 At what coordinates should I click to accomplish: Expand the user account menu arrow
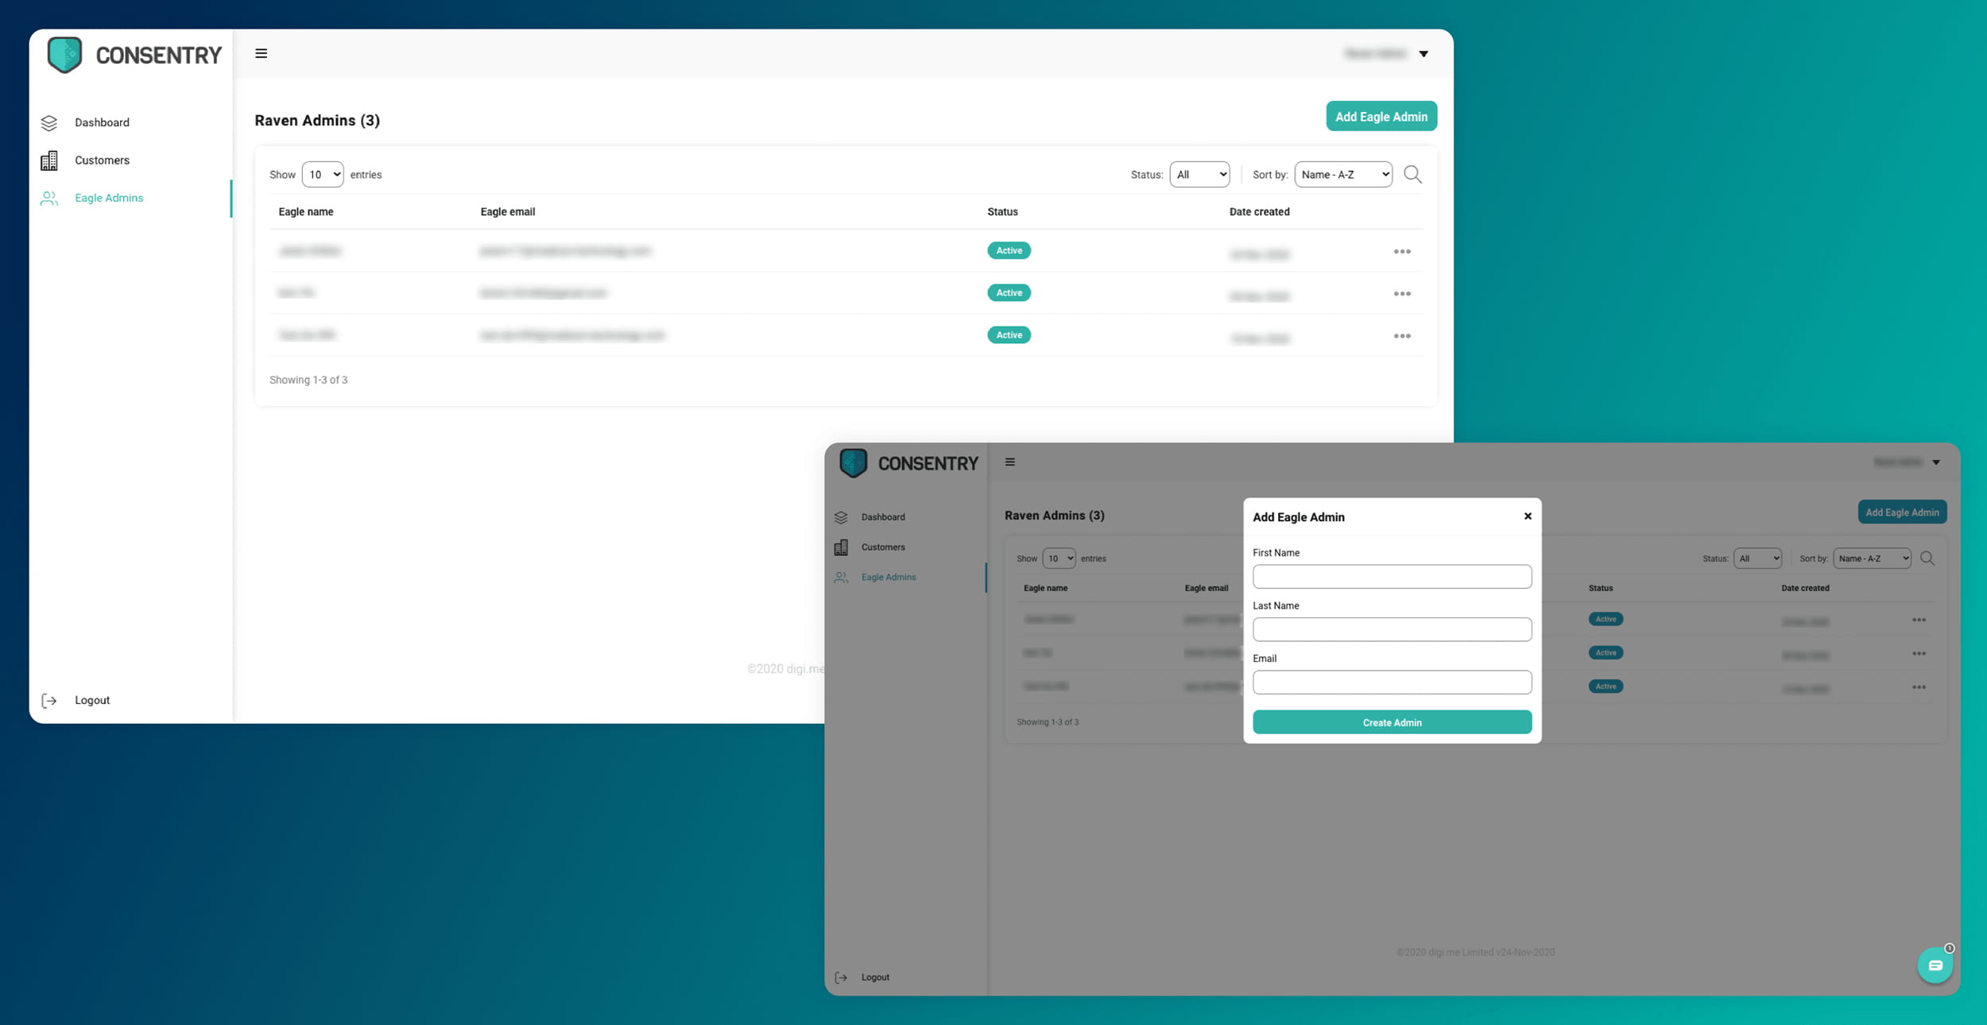(1423, 54)
